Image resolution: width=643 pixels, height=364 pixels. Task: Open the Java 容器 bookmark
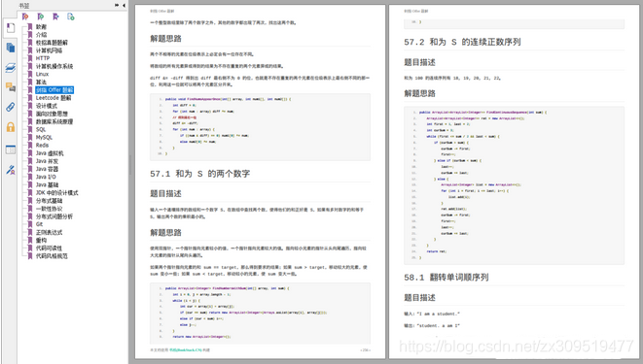point(47,169)
